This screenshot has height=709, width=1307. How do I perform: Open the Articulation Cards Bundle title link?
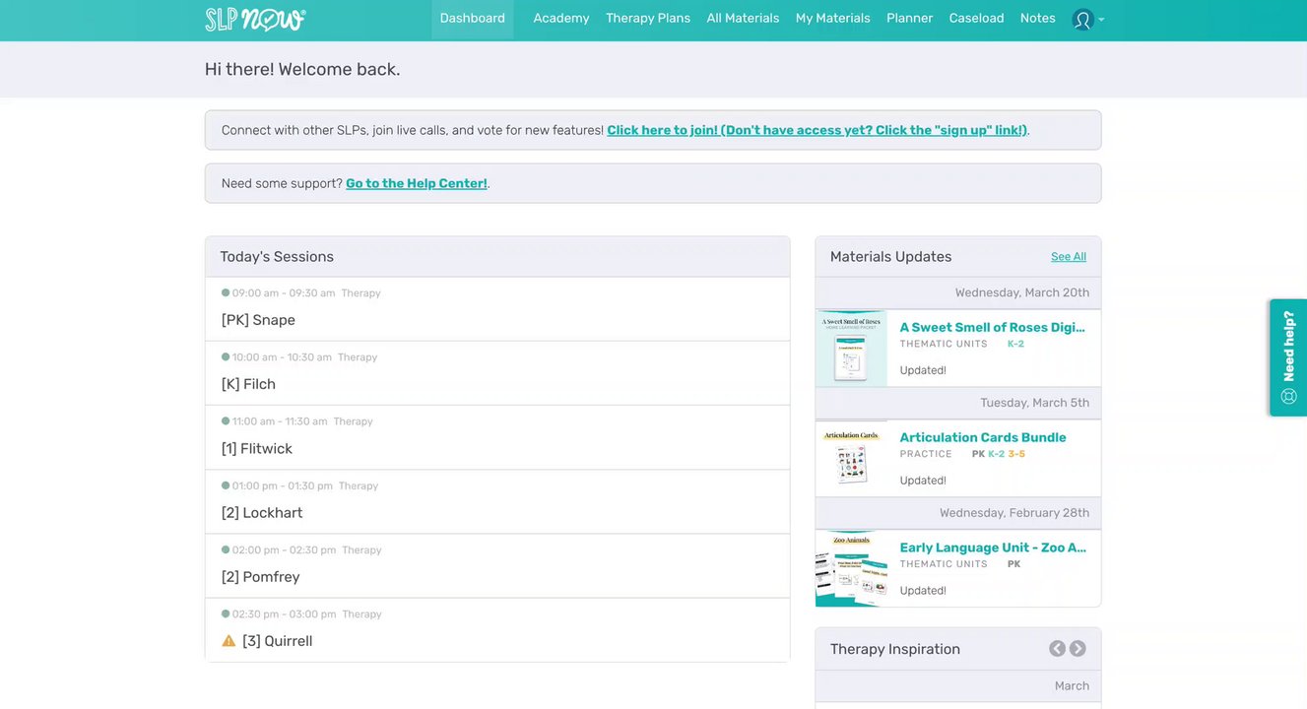983,437
